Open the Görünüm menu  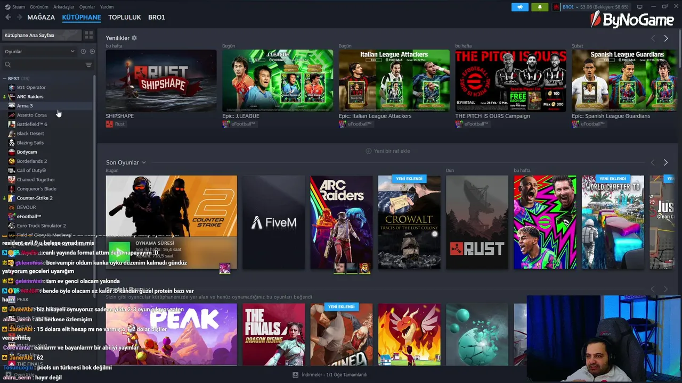click(x=39, y=7)
